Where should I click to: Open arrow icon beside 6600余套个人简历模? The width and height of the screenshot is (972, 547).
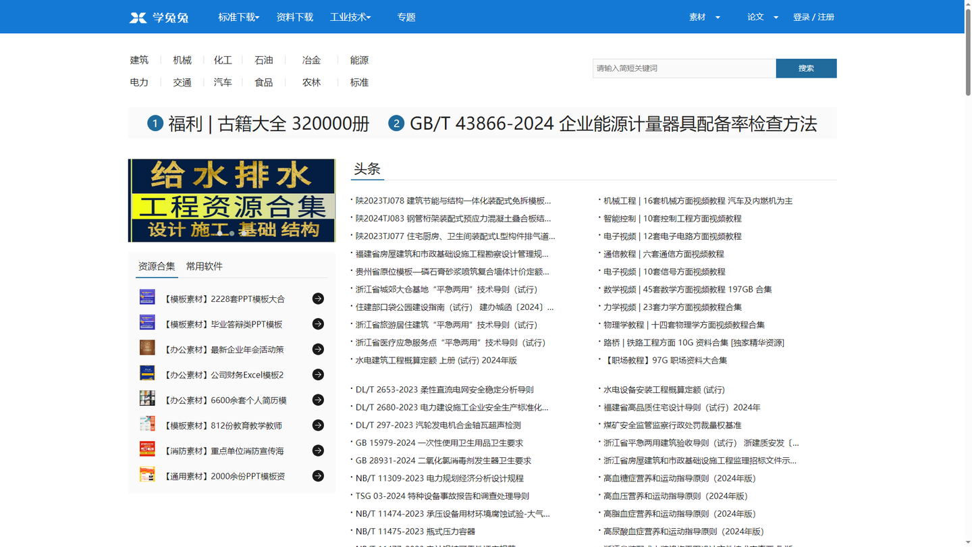318,400
